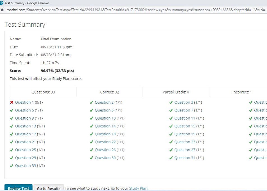Screen dimensions: 267x191
Task: Click the green checkmark beside Question 31
Action: click(171, 158)
